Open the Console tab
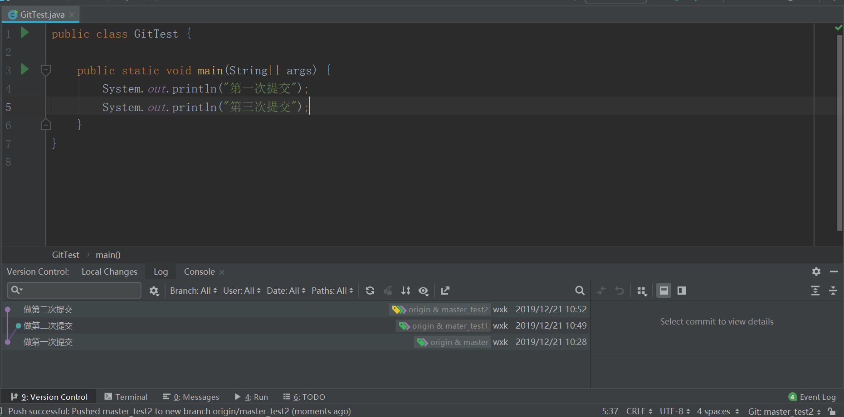The height and width of the screenshot is (417, 844). 199,272
